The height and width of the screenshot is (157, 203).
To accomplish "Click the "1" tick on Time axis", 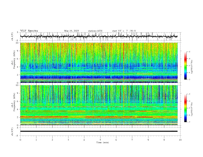I will click(36, 140).
